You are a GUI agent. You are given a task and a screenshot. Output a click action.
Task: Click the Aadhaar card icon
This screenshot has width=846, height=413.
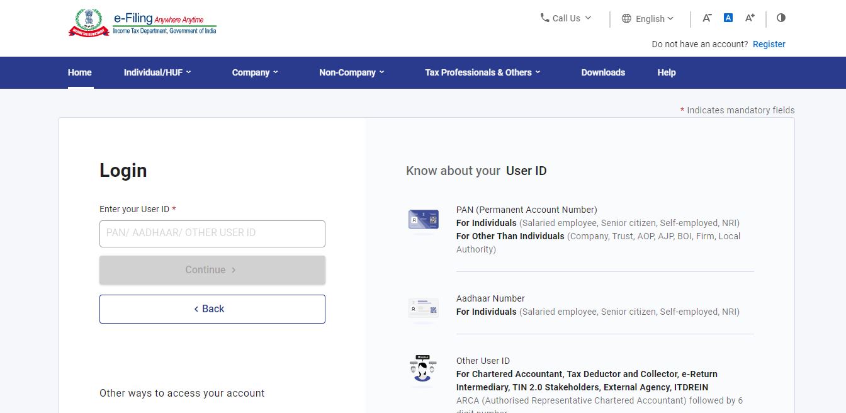(423, 308)
